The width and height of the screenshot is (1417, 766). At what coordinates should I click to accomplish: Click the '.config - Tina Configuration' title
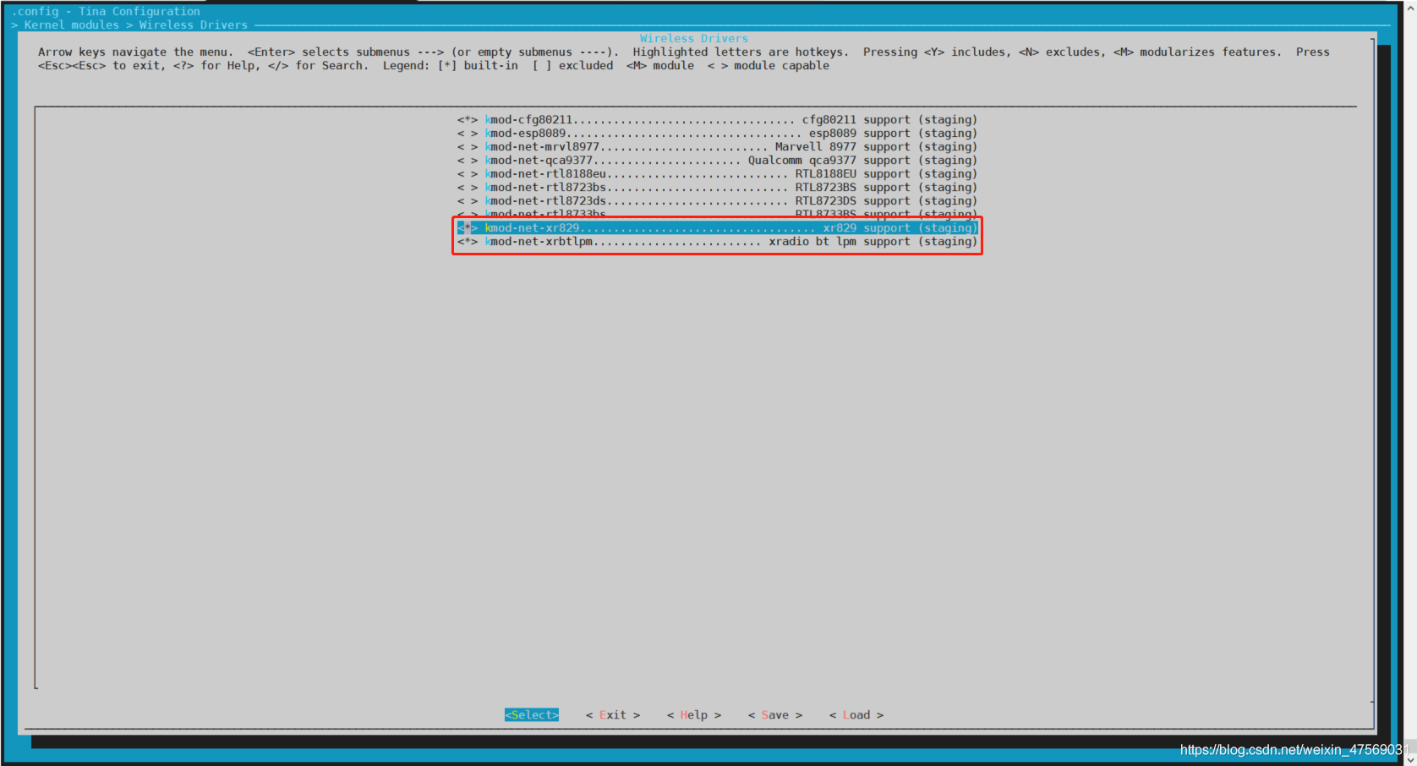click(106, 12)
